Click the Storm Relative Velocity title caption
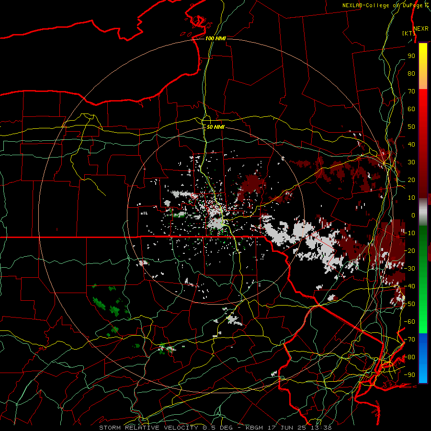Screen dimensions: 431x431 coord(215,428)
